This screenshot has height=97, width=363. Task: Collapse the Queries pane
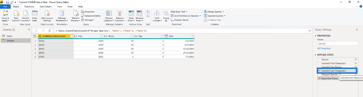click(29, 30)
